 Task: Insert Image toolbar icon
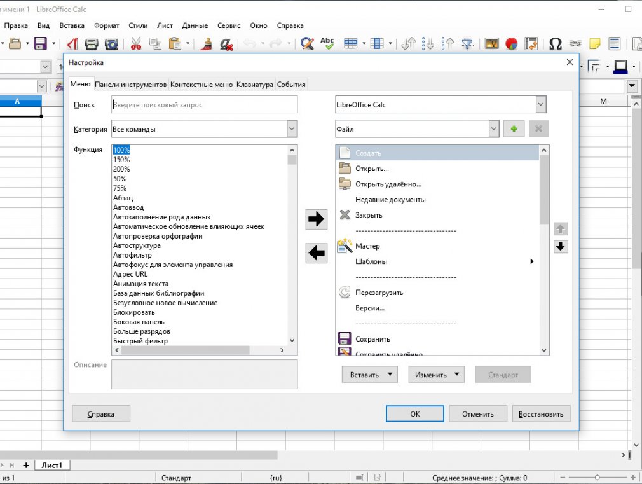(491, 43)
